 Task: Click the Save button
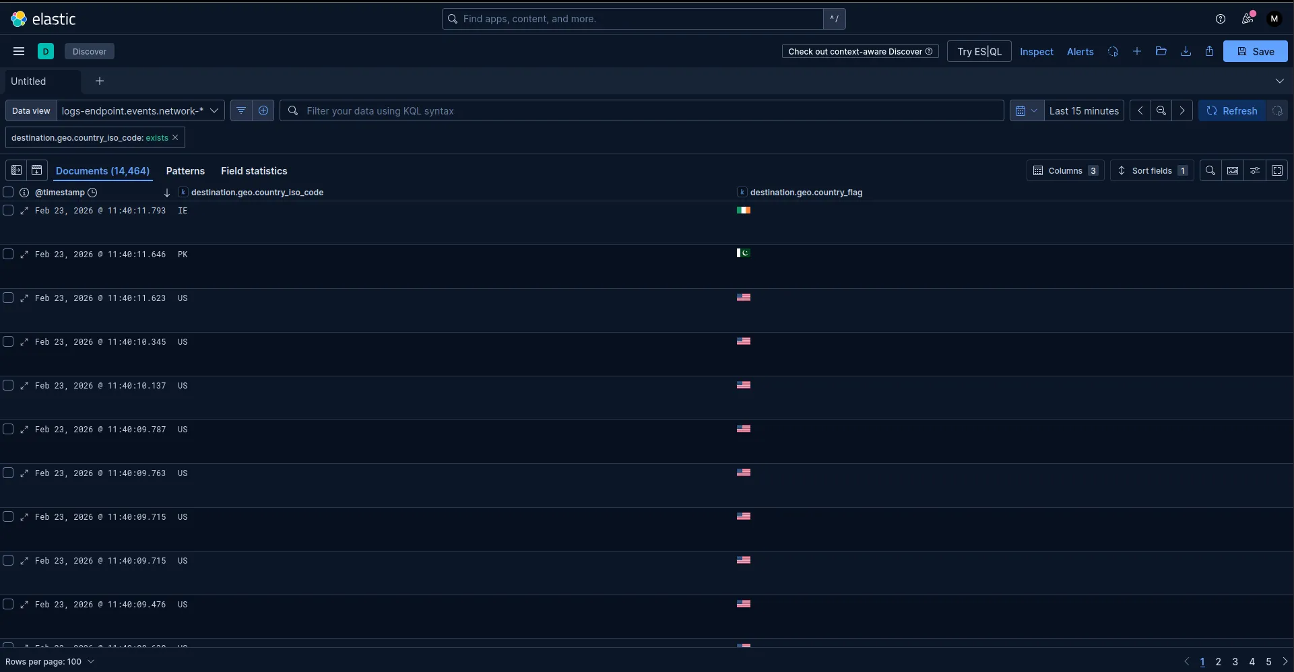click(x=1255, y=51)
